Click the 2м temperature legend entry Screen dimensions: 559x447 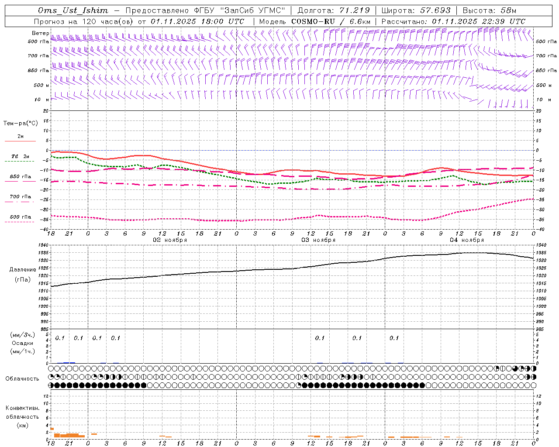click(x=21, y=137)
